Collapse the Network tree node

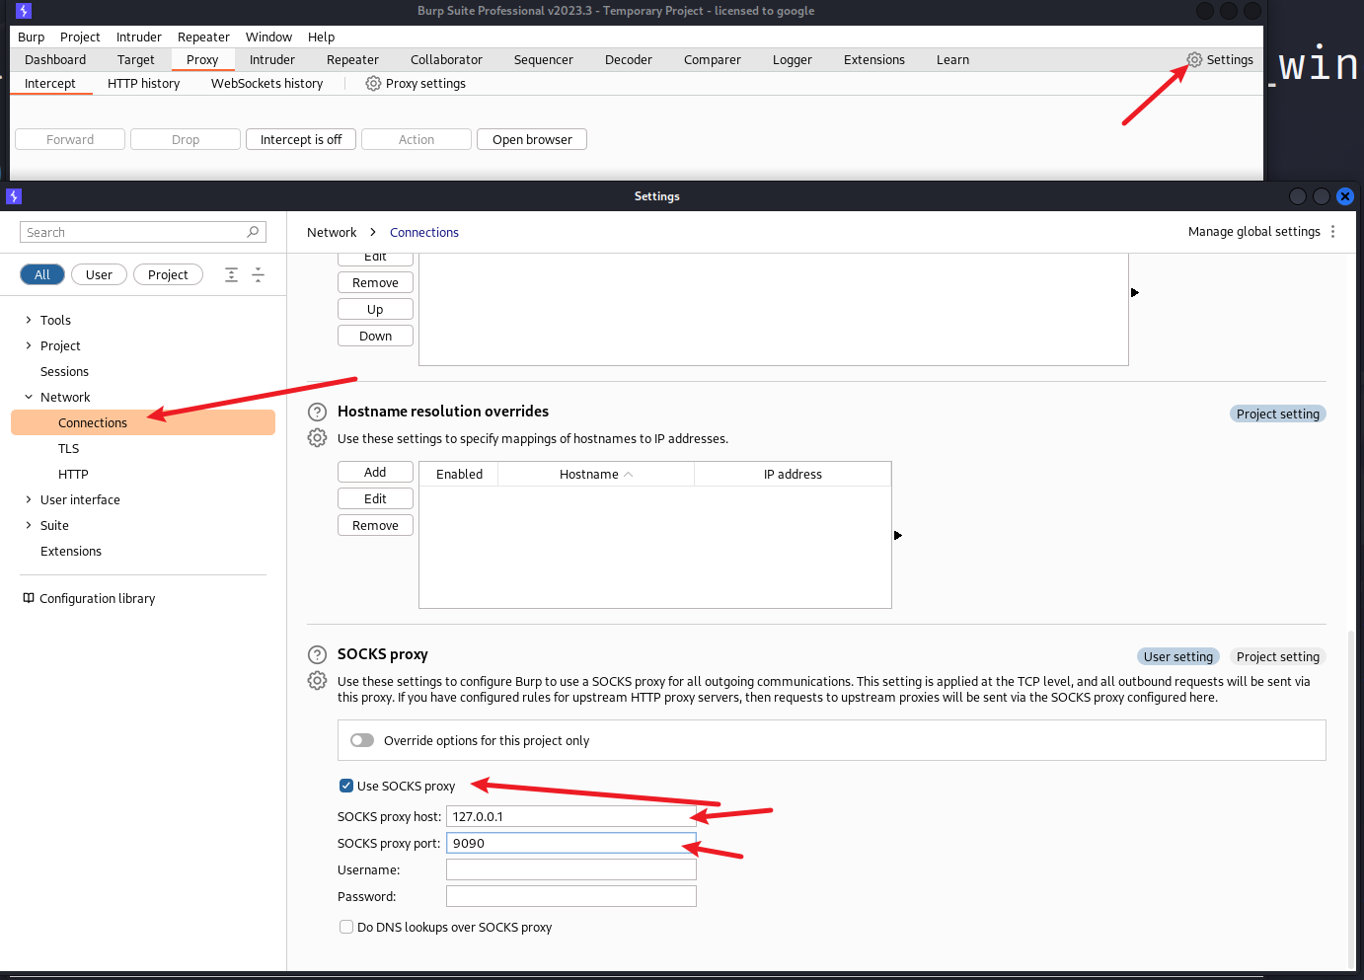tap(29, 397)
